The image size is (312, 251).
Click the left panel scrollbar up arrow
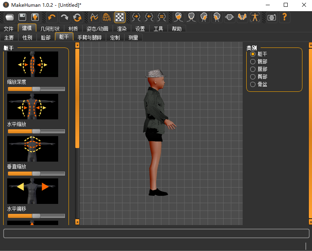point(77,45)
